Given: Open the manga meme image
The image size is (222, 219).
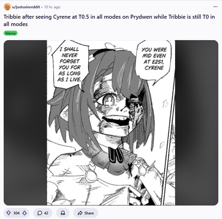Looking at the screenshot, I should coord(111,123).
